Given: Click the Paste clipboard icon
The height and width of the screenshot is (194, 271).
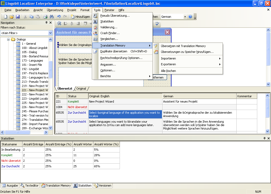Looking at the screenshot, I should tap(38, 17).
